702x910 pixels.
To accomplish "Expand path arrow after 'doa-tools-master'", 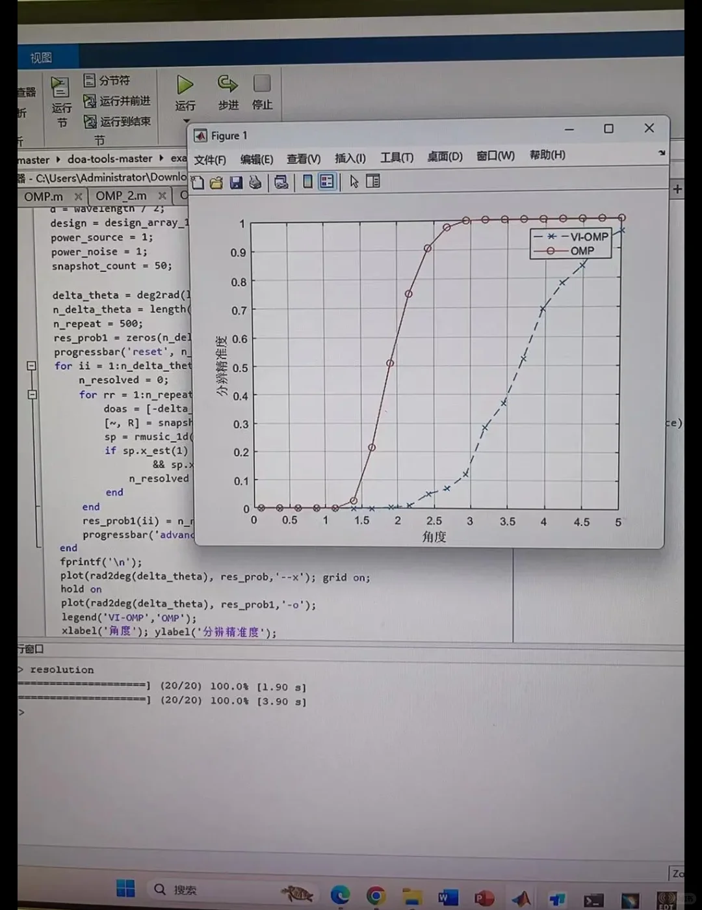I will coord(161,158).
